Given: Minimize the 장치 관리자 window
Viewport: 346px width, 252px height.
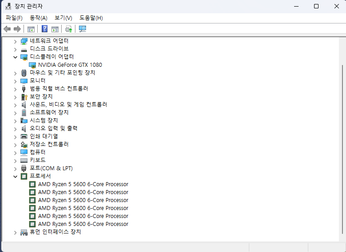Looking at the screenshot, I should point(296,6).
